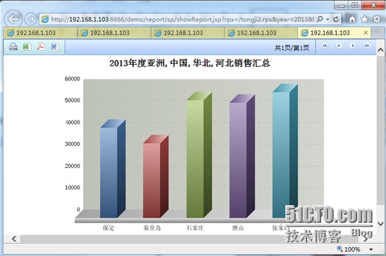
Task: Open Favorites star icon
Action: pos(365,19)
